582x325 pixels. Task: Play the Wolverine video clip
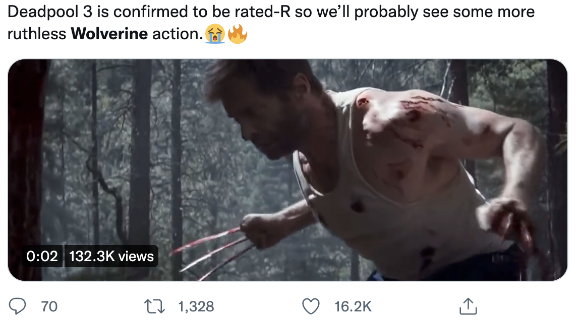point(287,170)
